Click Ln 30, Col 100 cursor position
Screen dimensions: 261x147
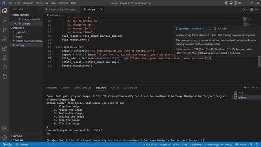pyautogui.click(x=150, y=145)
